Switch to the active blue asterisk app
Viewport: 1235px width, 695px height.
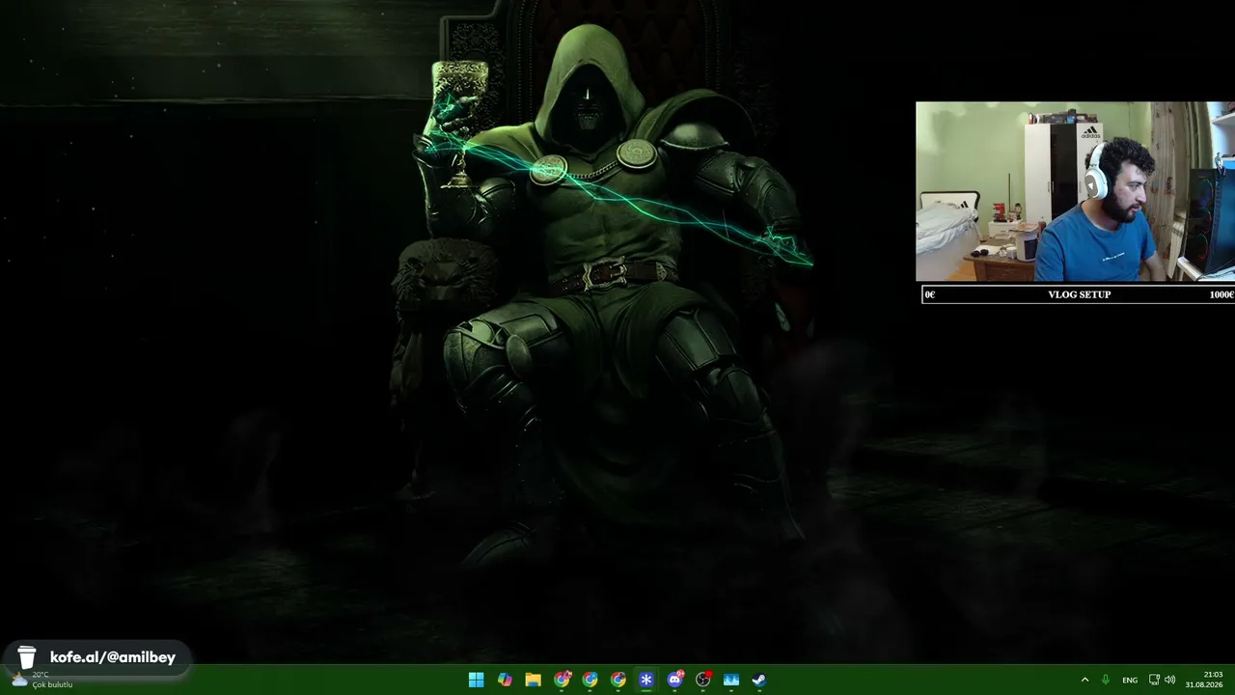click(646, 680)
